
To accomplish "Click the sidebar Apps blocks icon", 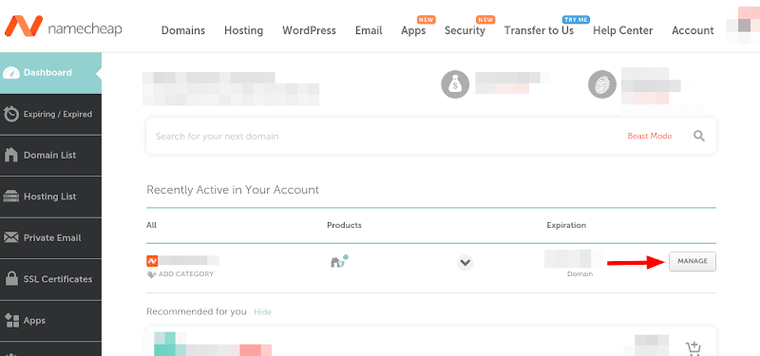I will tap(11, 320).
